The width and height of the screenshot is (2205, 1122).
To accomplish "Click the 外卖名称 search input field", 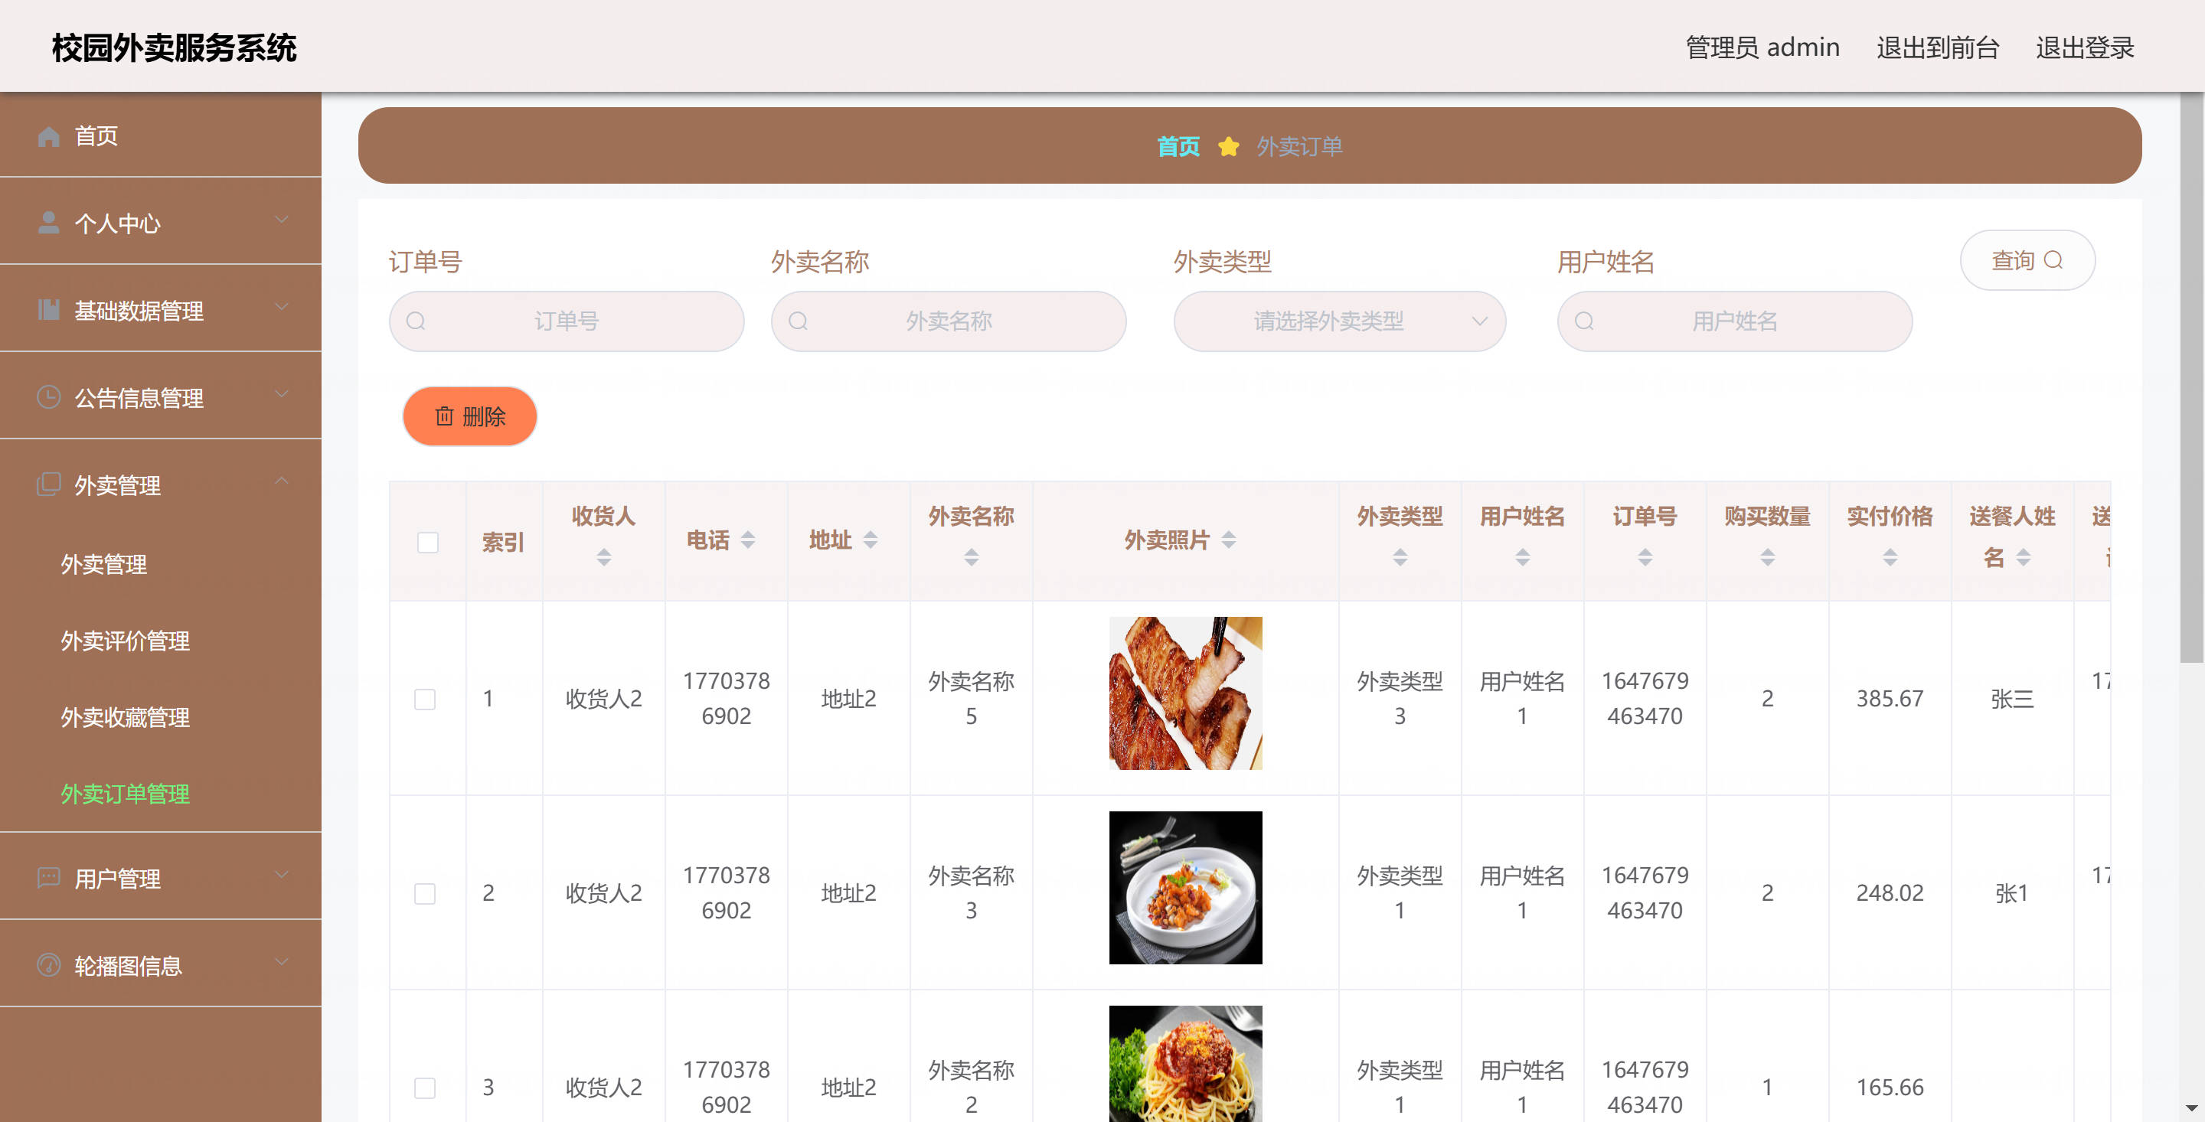I will [949, 321].
